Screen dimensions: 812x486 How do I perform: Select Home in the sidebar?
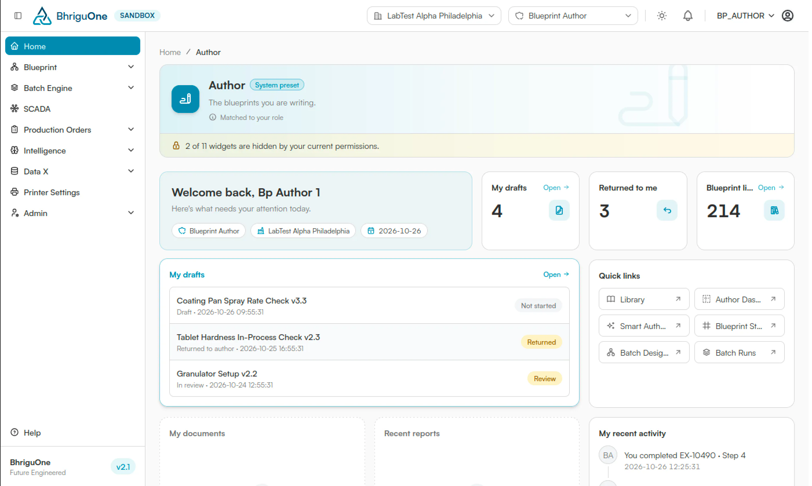pos(73,46)
